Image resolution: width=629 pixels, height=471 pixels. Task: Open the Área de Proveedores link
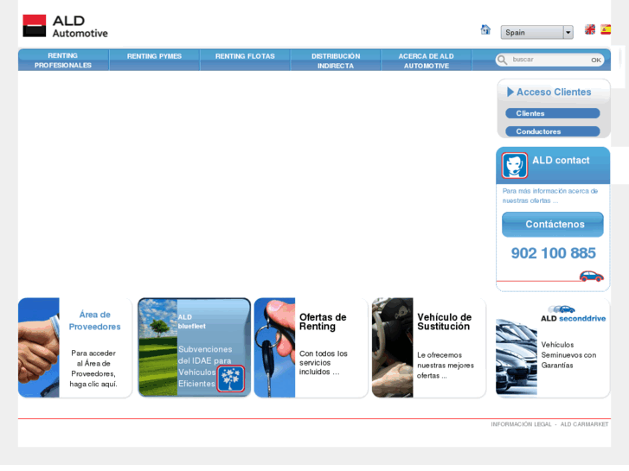click(x=94, y=321)
